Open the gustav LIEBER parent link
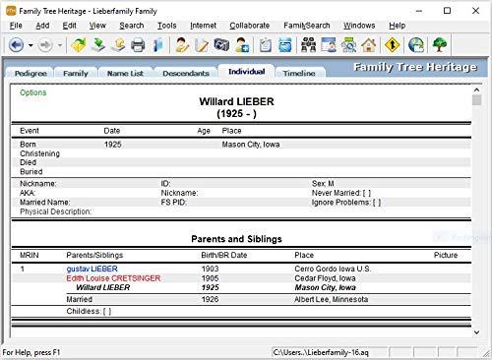Screen dimensions: 492x360 pos(92,269)
